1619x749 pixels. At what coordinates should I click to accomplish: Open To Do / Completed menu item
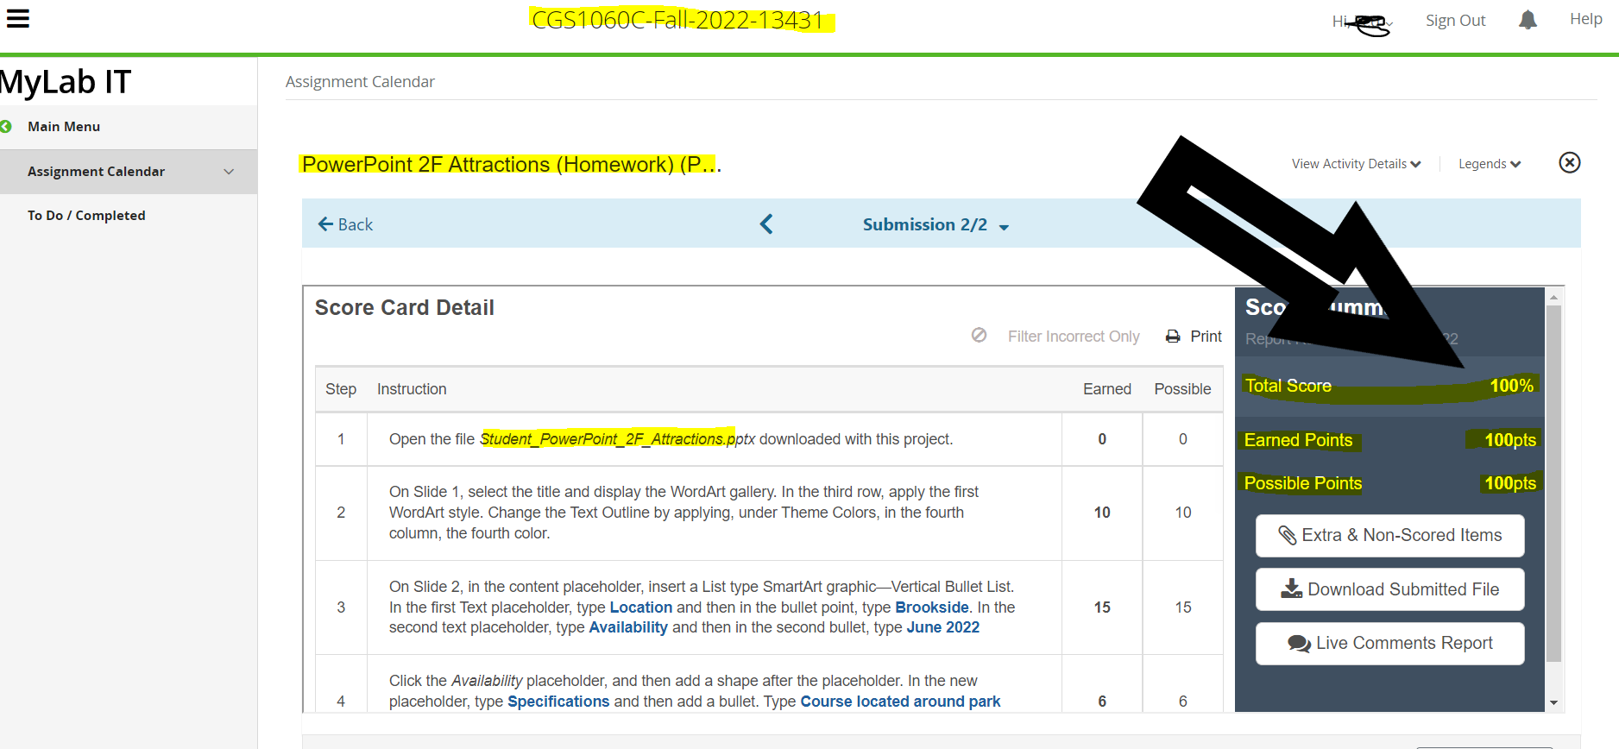[86, 216]
